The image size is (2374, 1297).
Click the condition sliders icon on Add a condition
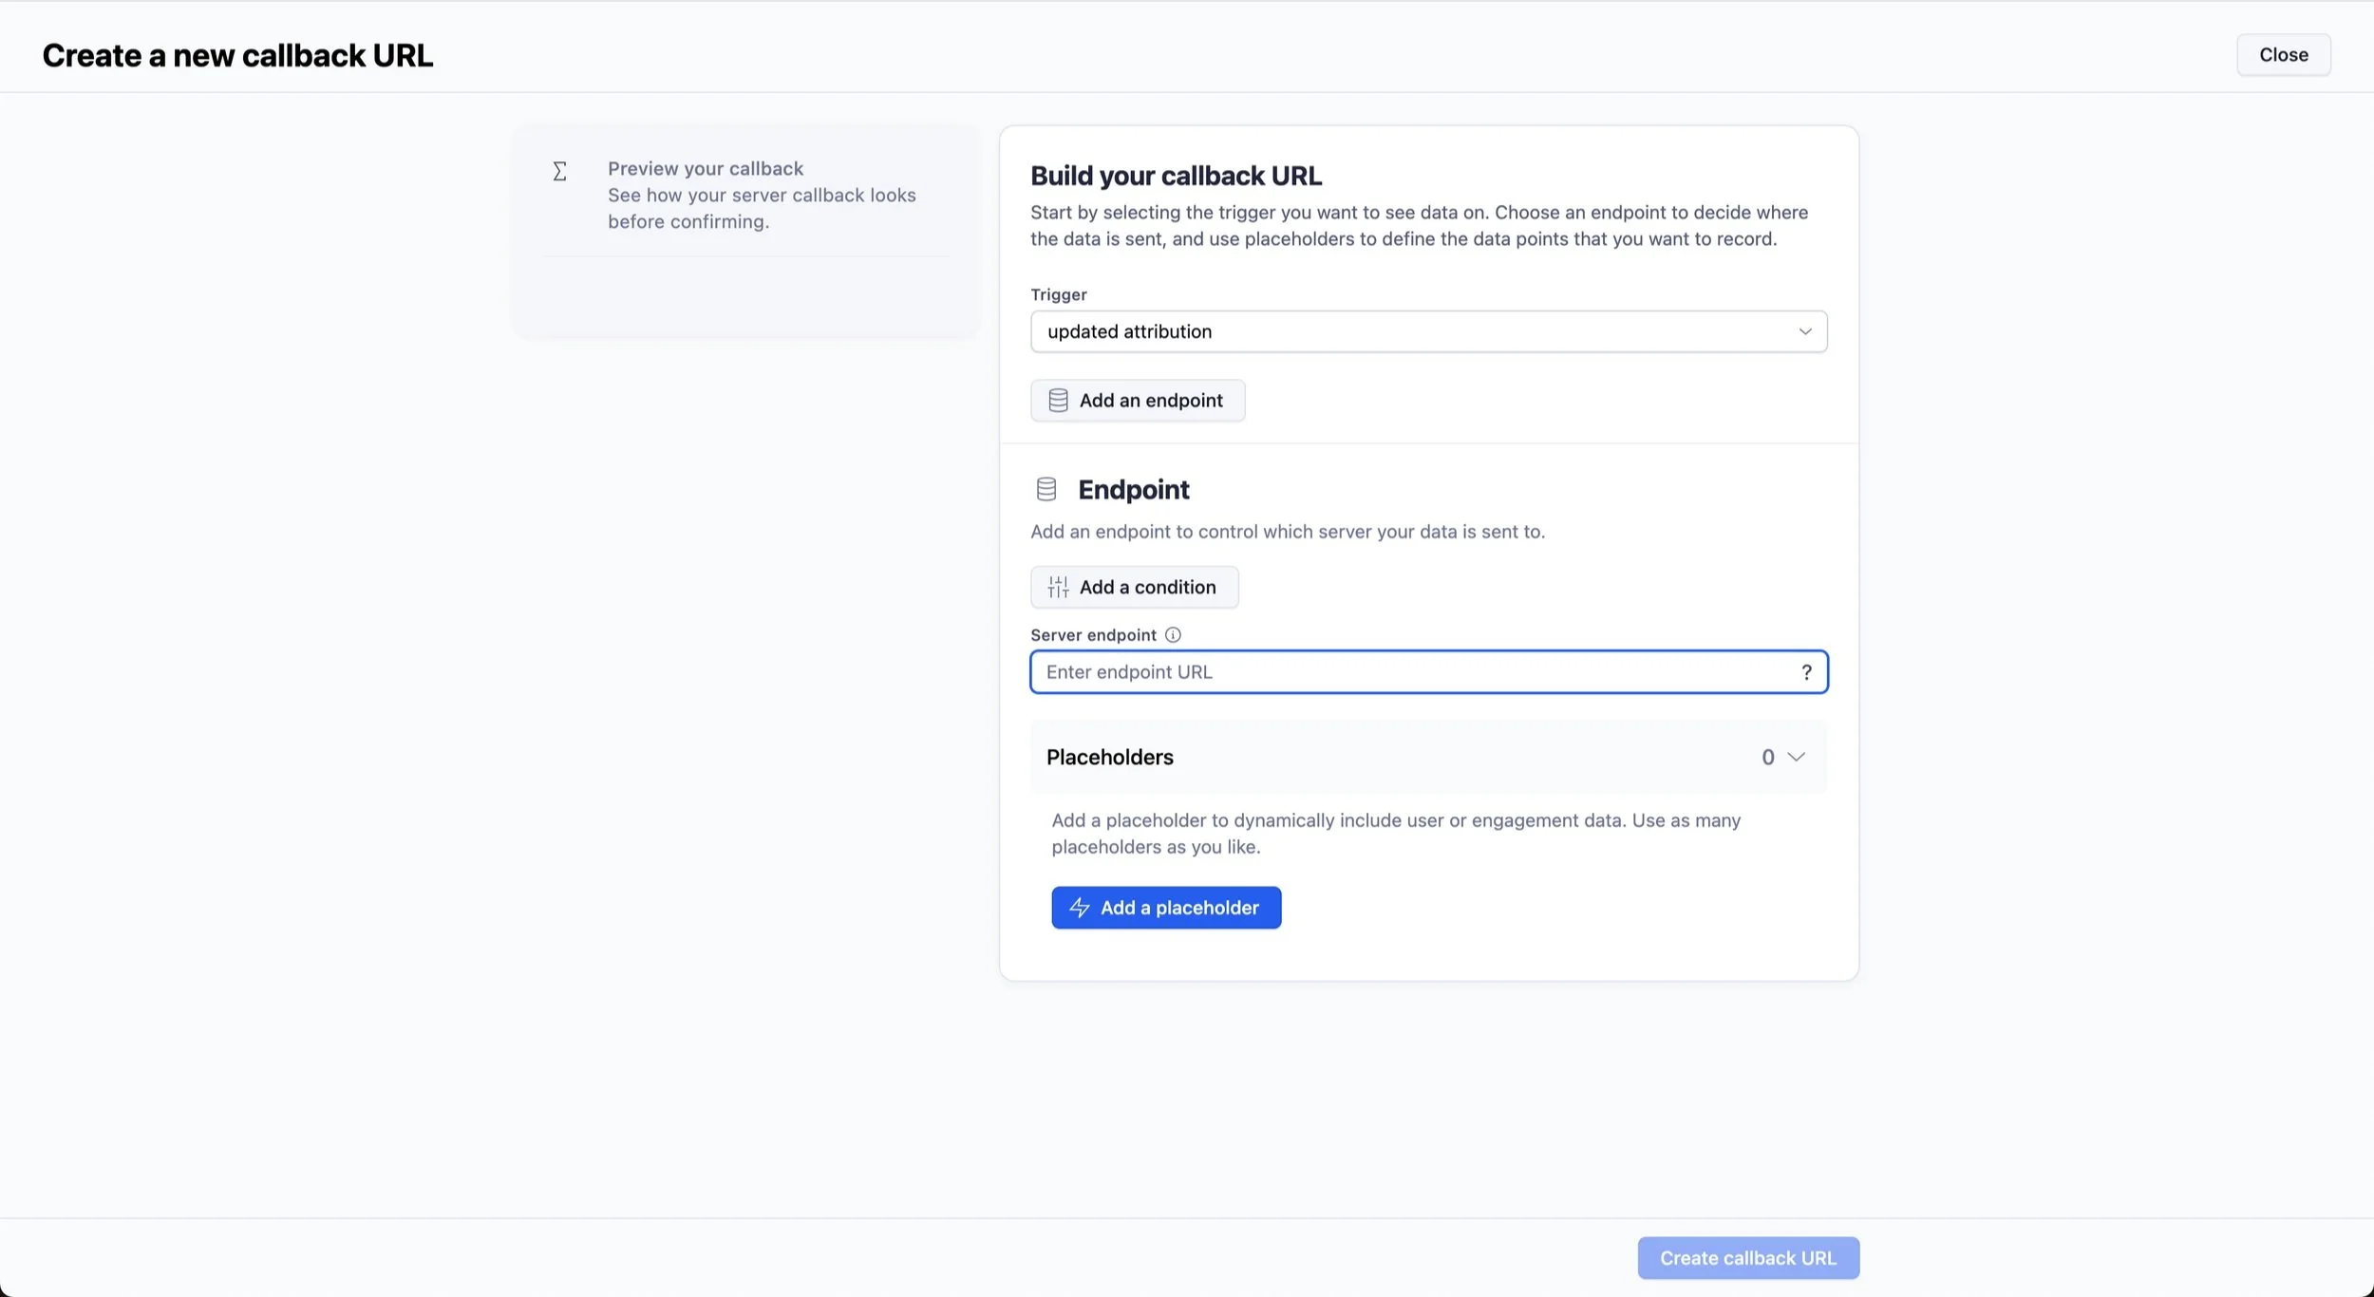(1058, 587)
